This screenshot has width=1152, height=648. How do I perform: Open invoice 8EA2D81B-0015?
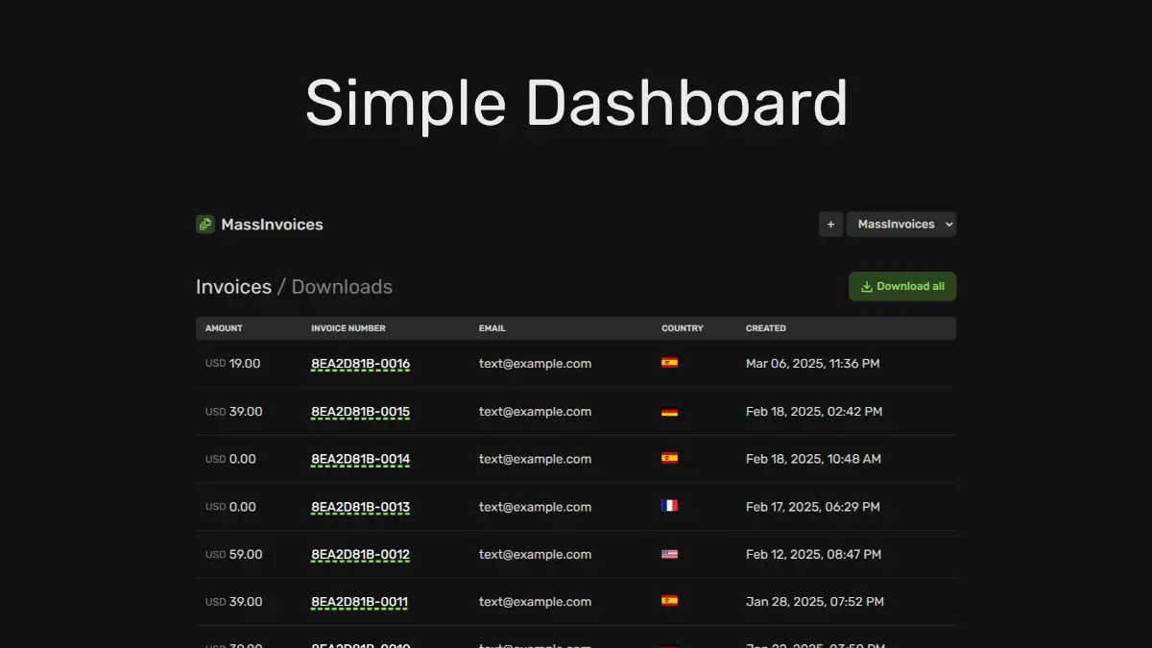pyautogui.click(x=360, y=412)
